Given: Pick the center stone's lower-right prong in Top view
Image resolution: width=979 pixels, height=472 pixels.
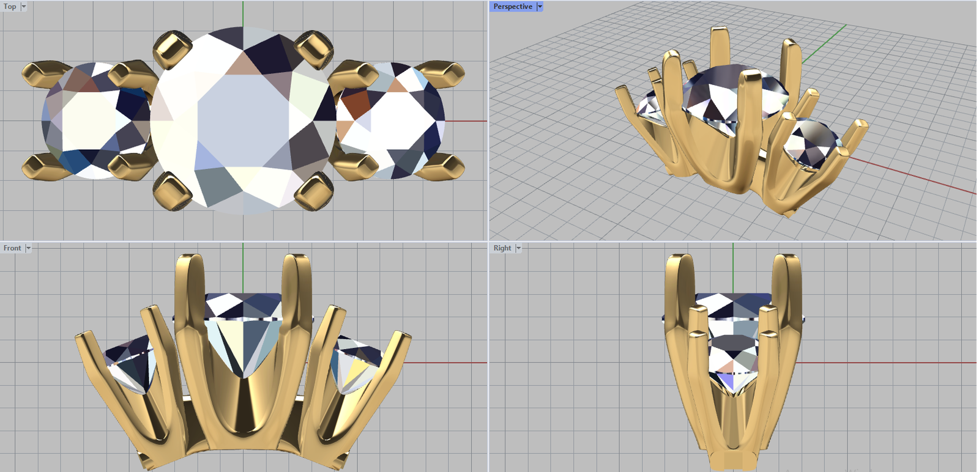Looking at the screenshot, I should point(314,191).
